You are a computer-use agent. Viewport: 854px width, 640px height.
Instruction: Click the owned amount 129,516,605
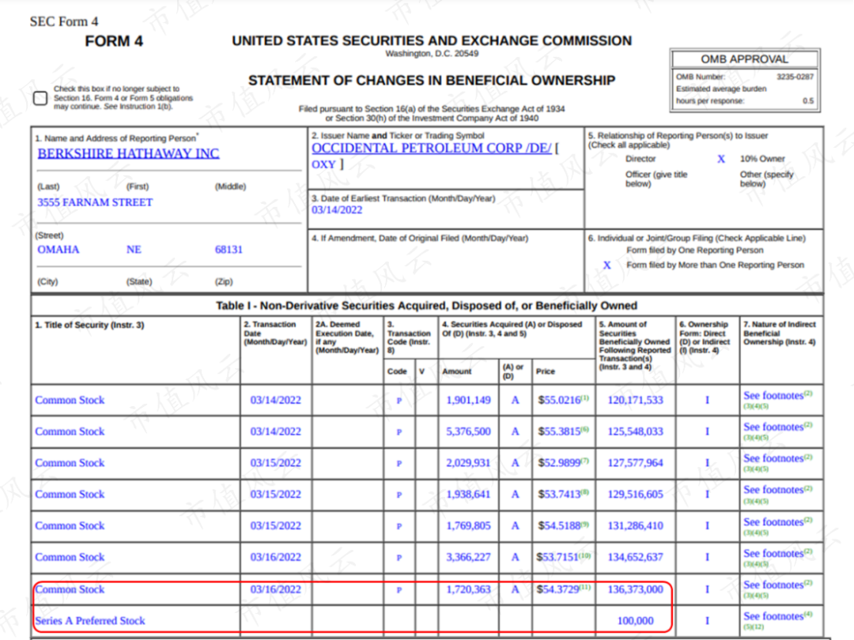pos(635,494)
